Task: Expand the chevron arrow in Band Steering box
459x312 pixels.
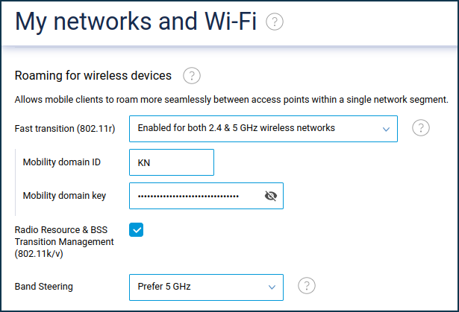Action: point(272,287)
